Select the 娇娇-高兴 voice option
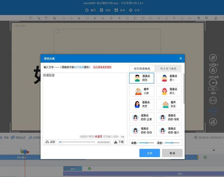 169,131
